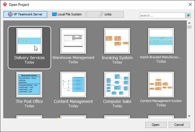Select the Warehouse Management project thumbnail

click(x=73, y=41)
